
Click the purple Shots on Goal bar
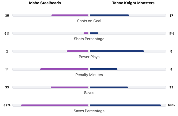coord(70,15)
